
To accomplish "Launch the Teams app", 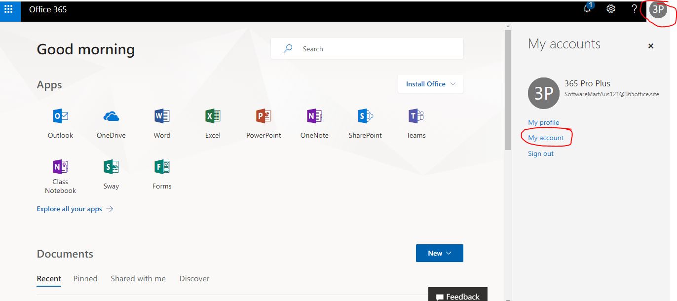I will coord(416,123).
